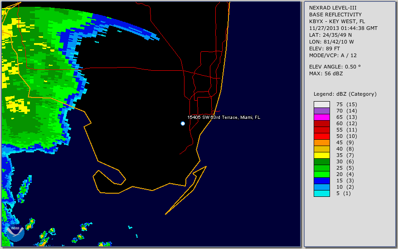Click the 40 dBZ gold legend swatch

pyautogui.click(x=321, y=149)
